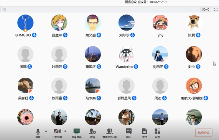Click the End Meeting (结束会议) button
This screenshot has width=219, height=140.
tap(204, 133)
